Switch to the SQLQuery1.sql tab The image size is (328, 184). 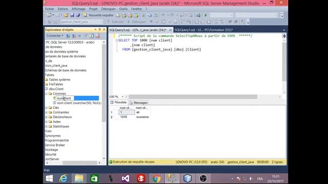[x=203, y=30]
